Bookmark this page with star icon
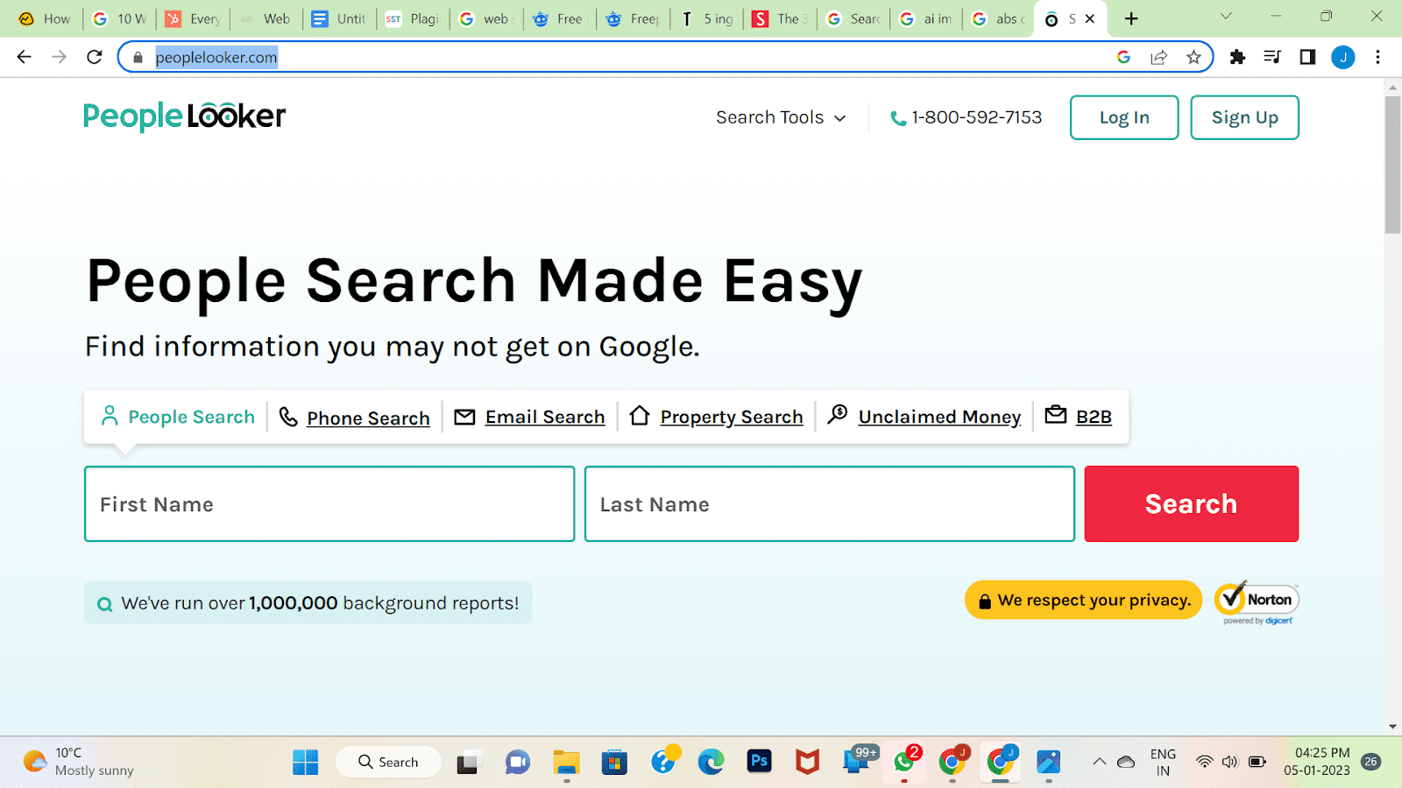This screenshot has width=1402, height=788. [x=1193, y=57]
